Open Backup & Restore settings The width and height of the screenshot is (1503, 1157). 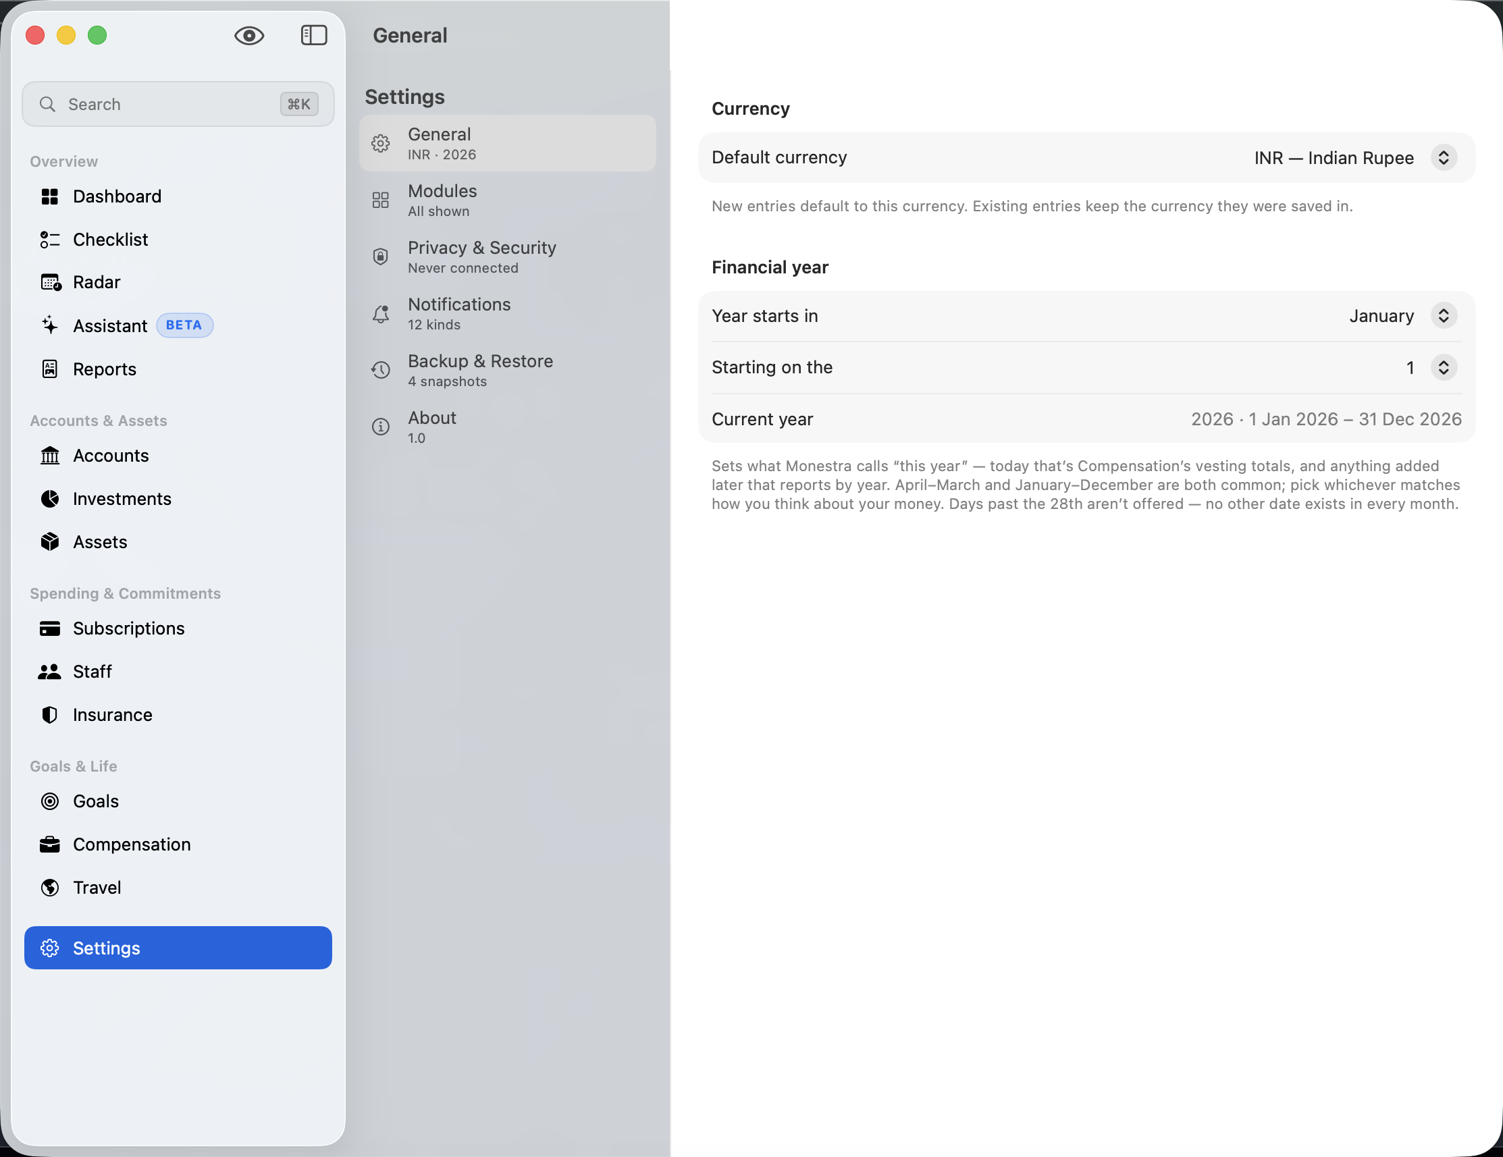(507, 370)
